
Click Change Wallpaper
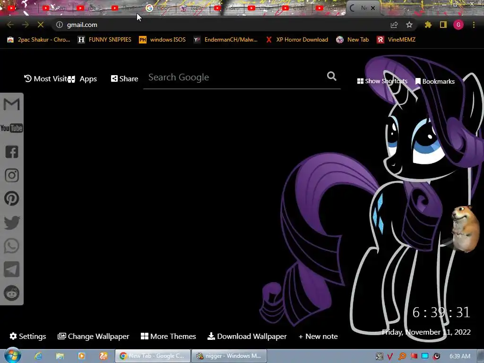(94, 337)
